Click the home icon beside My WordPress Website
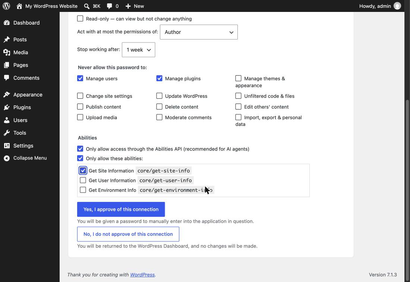Image resolution: width=410 pixels, height=282 pixels. (19, 6)
